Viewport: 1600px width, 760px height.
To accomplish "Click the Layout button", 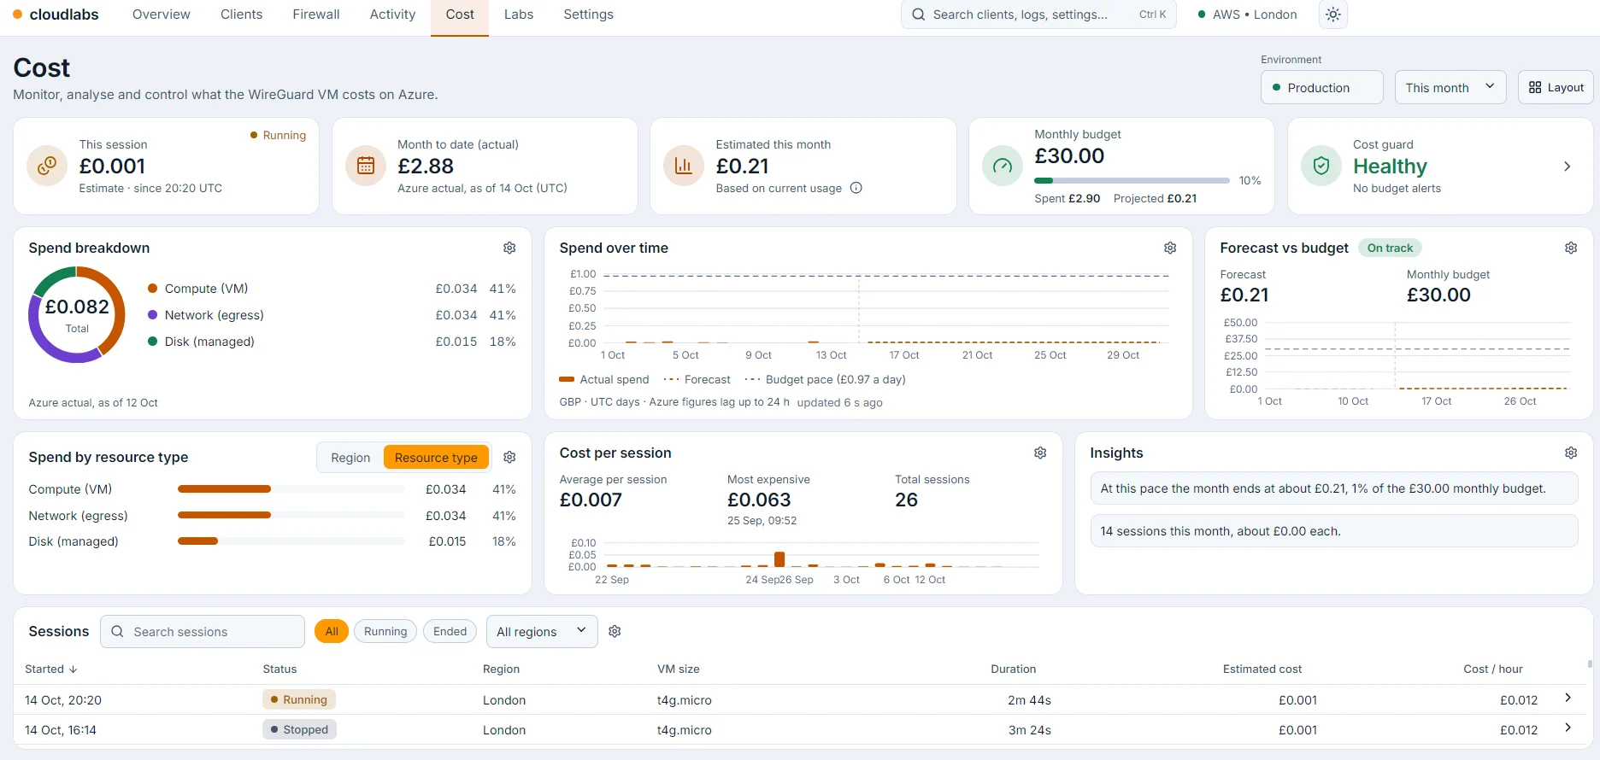I will (x=1556, y=87).
